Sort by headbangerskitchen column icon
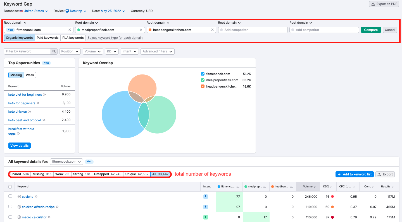 pyautogui.click(x=291, y=187)
